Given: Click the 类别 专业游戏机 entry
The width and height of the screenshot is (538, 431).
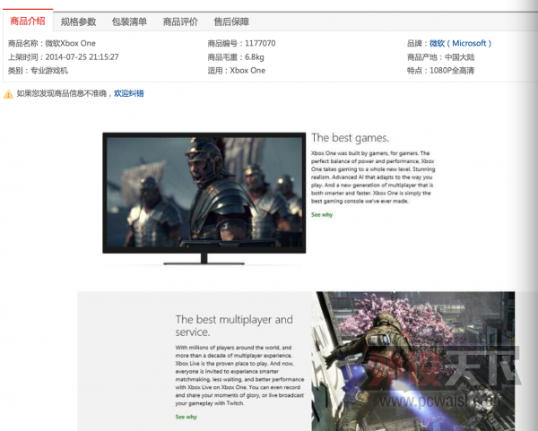Looking at the screenshot, I should click(38, 71).
